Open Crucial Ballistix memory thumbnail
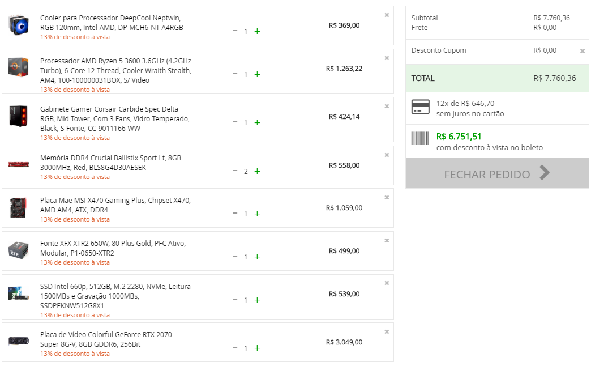The image size is (591, 366). [19, 164]
